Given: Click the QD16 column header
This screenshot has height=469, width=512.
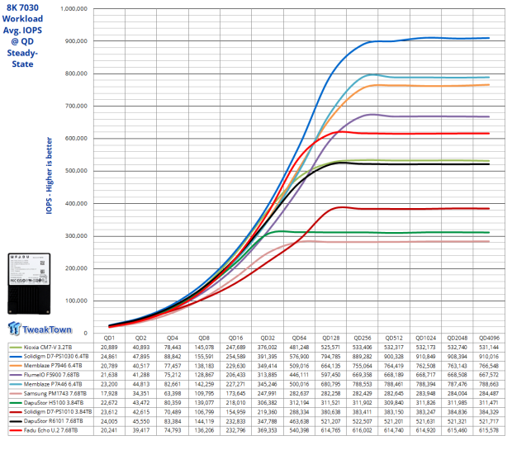Looking at the screenshot, I should point(235,339).
